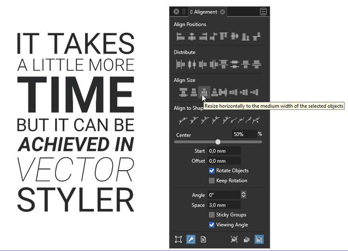
Task: Click the sixth Align to Shape icon
Action: 234,120
